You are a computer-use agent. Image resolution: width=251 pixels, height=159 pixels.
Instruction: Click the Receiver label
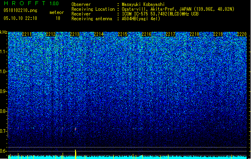coord(81,14)
